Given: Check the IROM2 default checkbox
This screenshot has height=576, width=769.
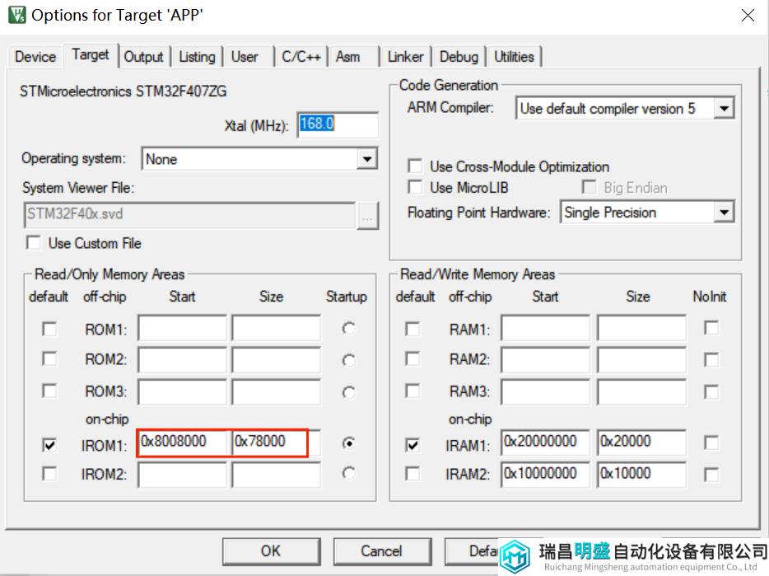Looking at the screenshot, I should 49,474.
